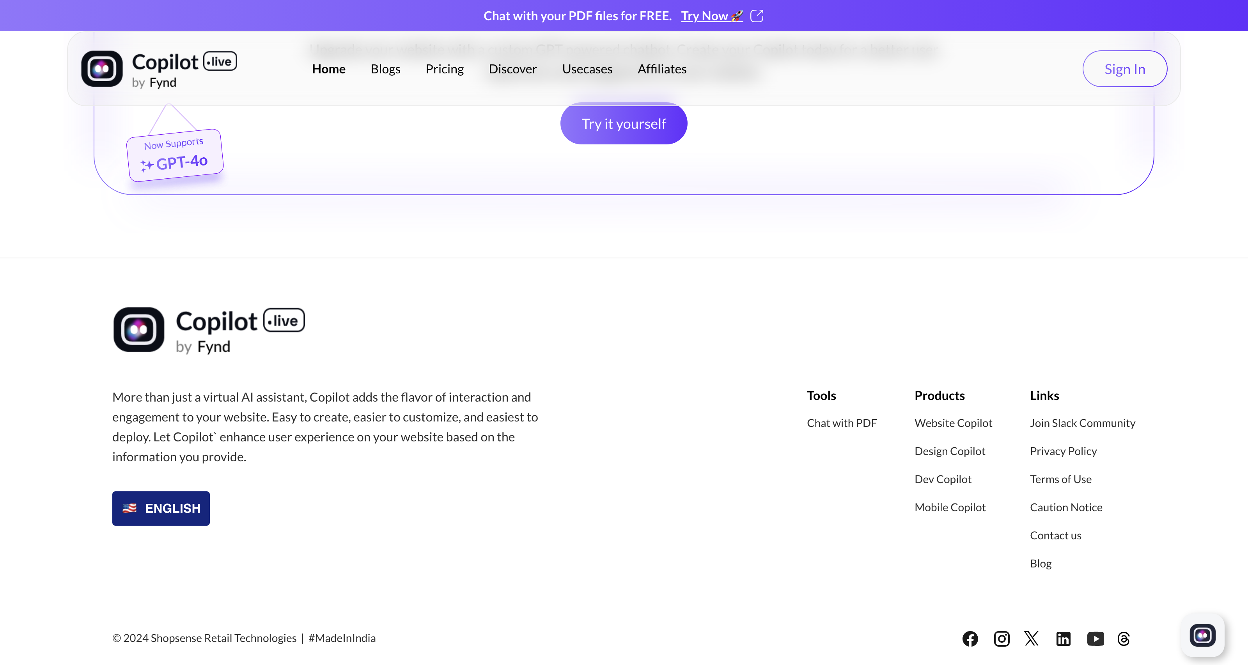Click the Contact us link
Viewport: 1248px width, 665px height.
tap(1056, 535)
